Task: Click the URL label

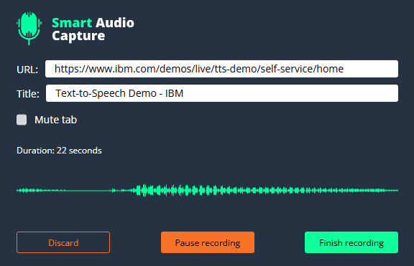Action: [x=27, y=70]
